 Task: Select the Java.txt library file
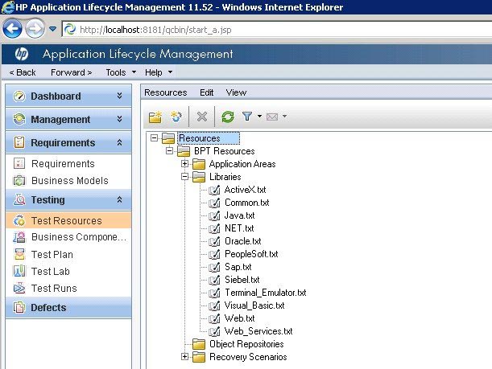[239, 215]
